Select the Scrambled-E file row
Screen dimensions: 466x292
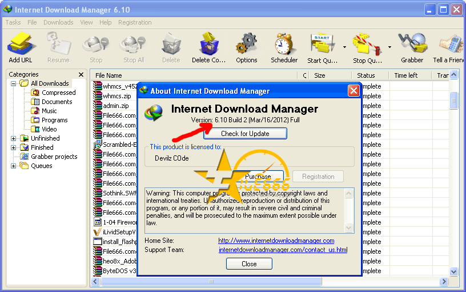115,145
